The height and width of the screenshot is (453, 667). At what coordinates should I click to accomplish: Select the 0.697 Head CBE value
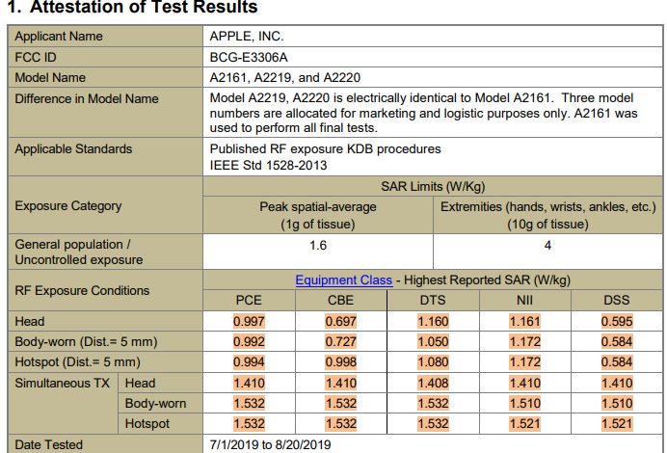click(x=340, y=321)
